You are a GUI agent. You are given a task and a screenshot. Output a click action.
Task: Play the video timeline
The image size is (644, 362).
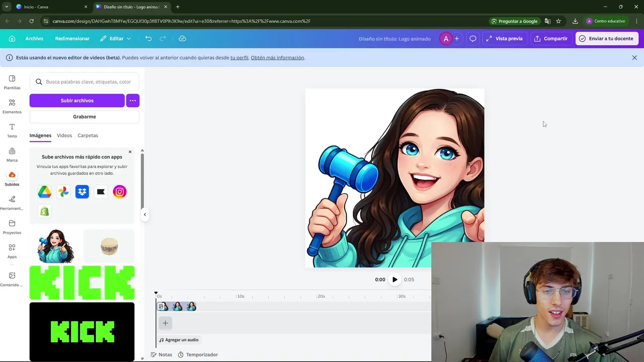tap(394, 280)
